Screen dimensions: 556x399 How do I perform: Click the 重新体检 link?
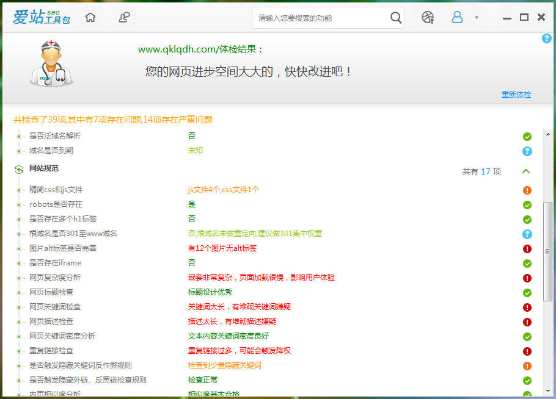point(516,95)
